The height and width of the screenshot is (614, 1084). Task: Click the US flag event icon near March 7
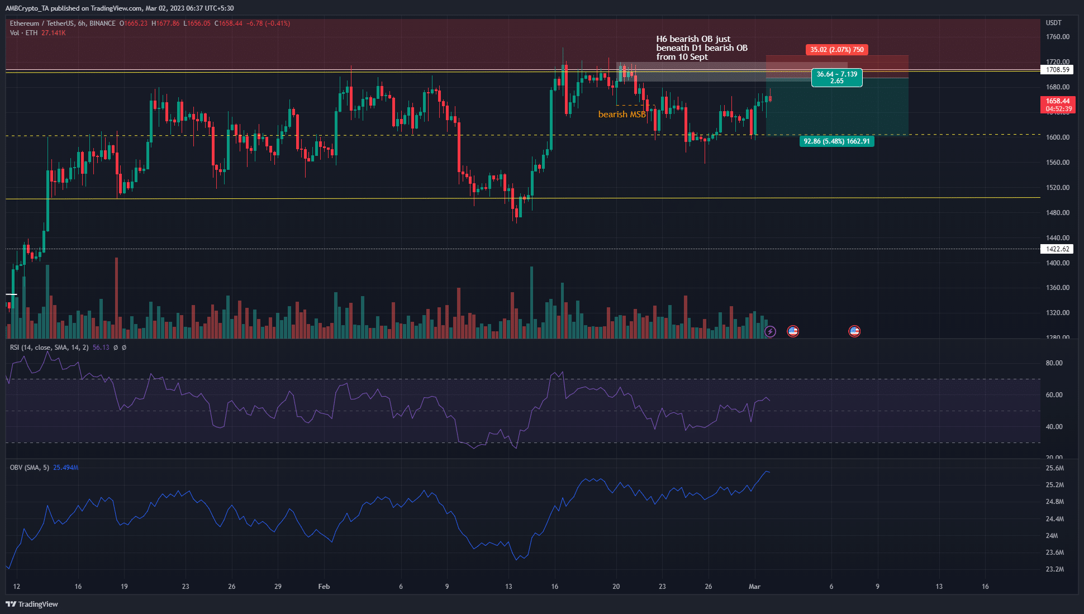[x=855, y=331]
